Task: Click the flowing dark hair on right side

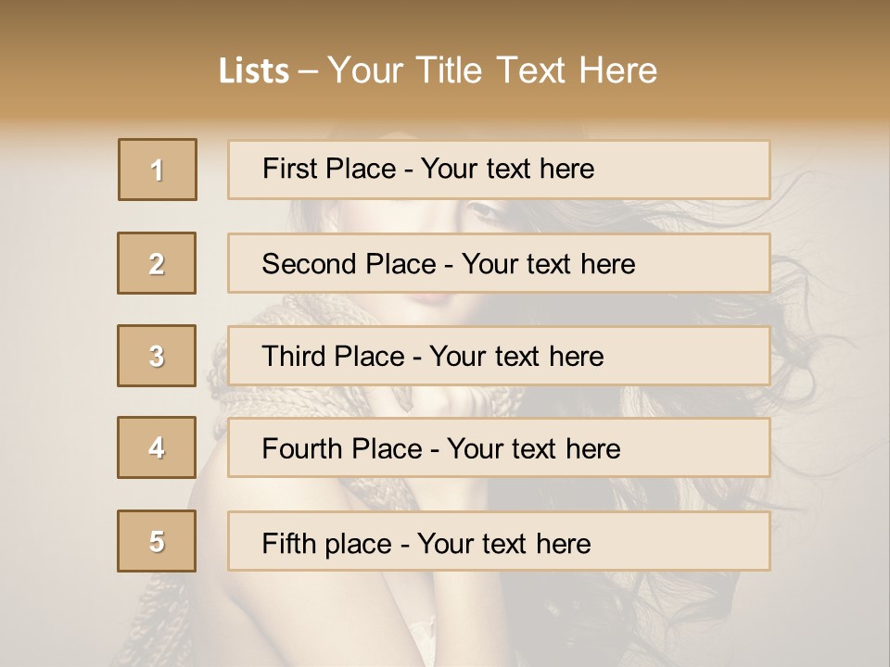Action: (816, 371)
